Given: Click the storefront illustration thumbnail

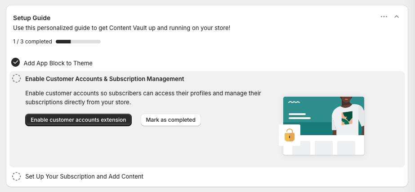Looking at the screenshot, I should coord(321,126).
